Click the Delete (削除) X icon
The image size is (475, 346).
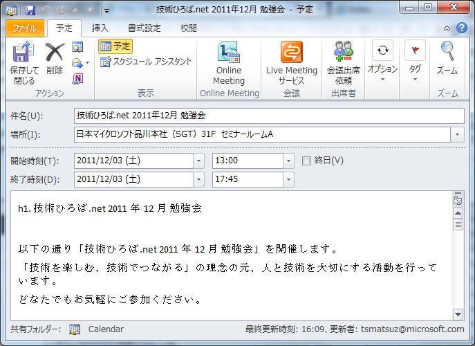(x=55, y=52)
